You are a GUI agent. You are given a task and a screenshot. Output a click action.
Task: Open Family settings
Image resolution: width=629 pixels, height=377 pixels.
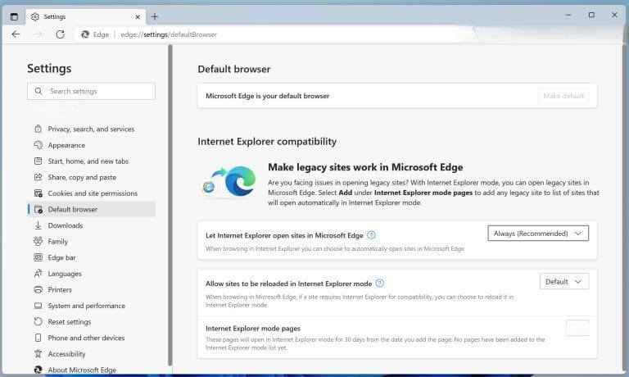click(58, 241)
